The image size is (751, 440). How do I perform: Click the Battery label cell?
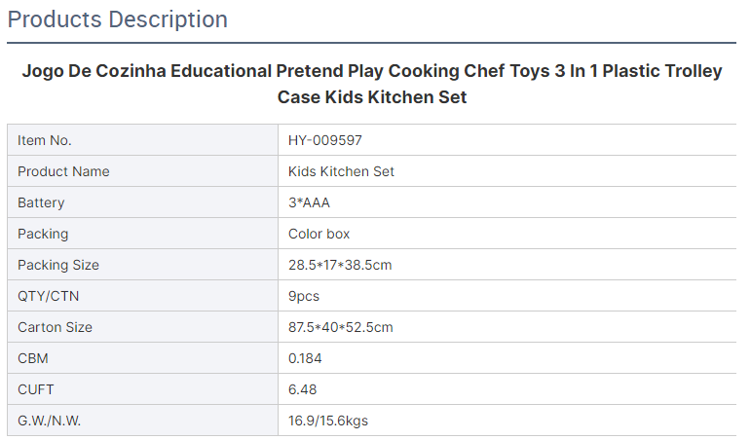point(143,202)
